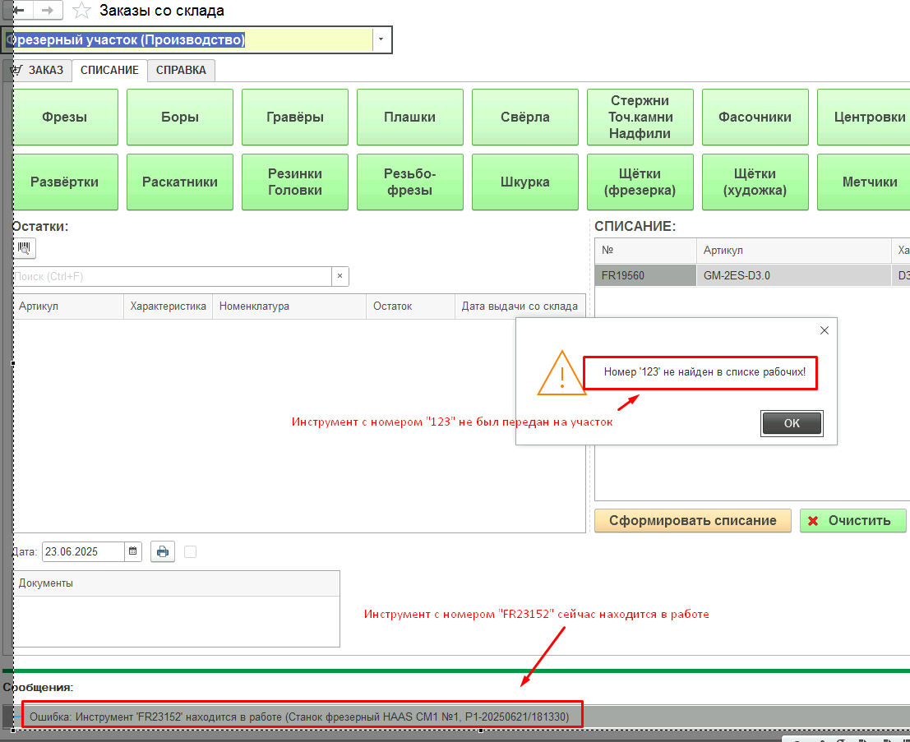Click in the Поиск search field
Viewport: 910px width, 742px height.
173,277
